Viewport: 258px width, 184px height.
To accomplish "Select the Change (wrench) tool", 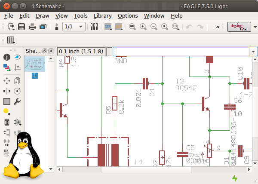I will click(x=17, y=101).
